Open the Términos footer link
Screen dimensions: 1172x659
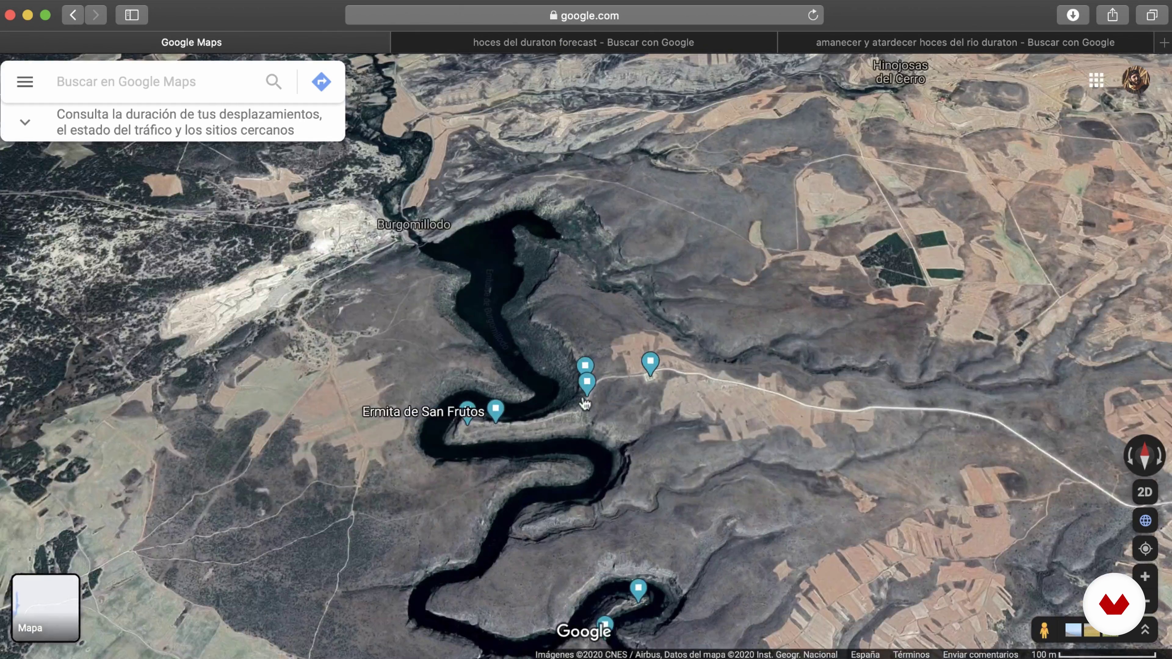click(911, 654)
